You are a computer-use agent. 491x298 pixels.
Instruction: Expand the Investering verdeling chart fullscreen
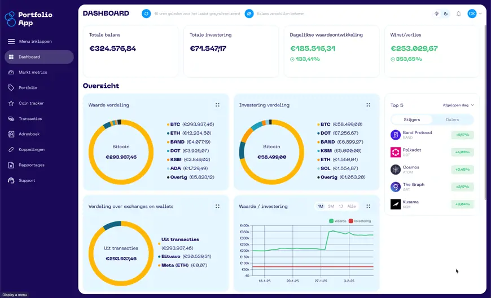(x=368, y=105)
